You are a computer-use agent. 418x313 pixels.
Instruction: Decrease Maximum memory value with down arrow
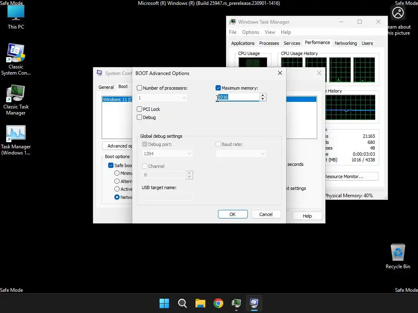click(262, 99)
